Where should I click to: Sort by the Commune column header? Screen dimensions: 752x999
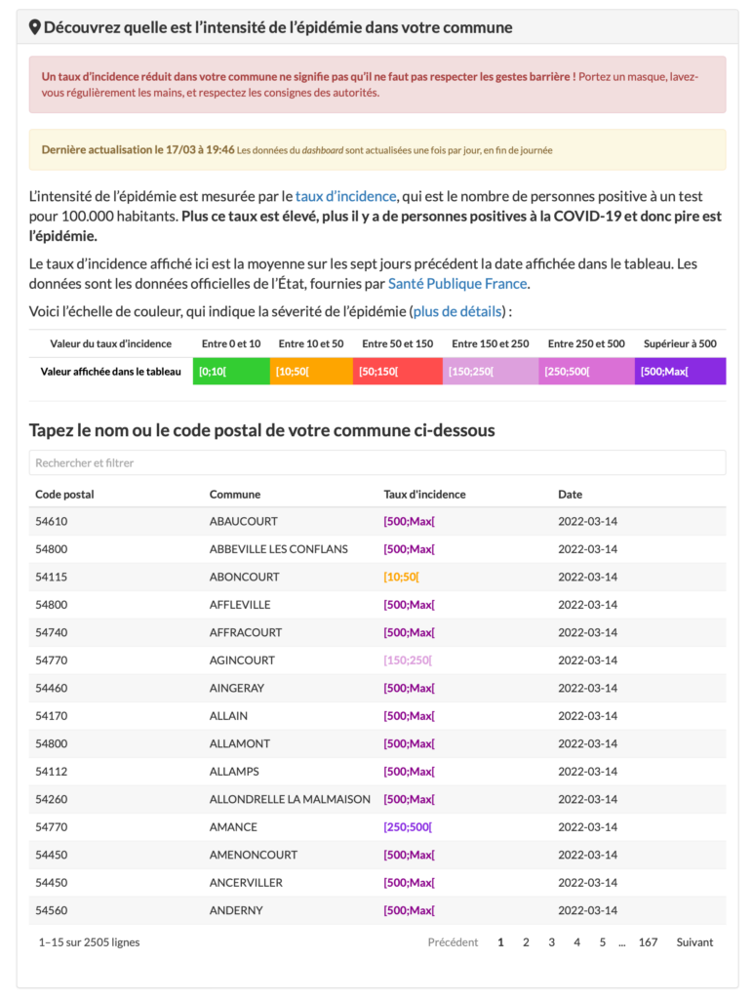(x=235, y=495)
